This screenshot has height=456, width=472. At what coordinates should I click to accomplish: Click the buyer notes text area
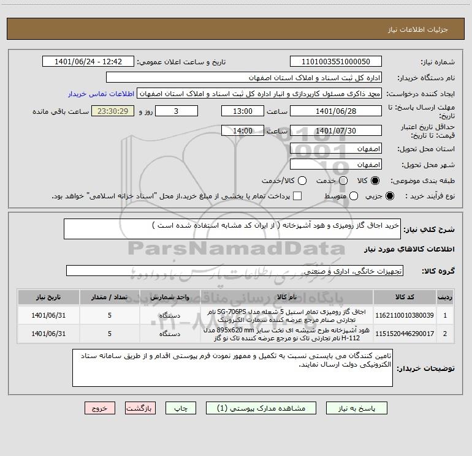pyautogui.click(x=232, y=368)
